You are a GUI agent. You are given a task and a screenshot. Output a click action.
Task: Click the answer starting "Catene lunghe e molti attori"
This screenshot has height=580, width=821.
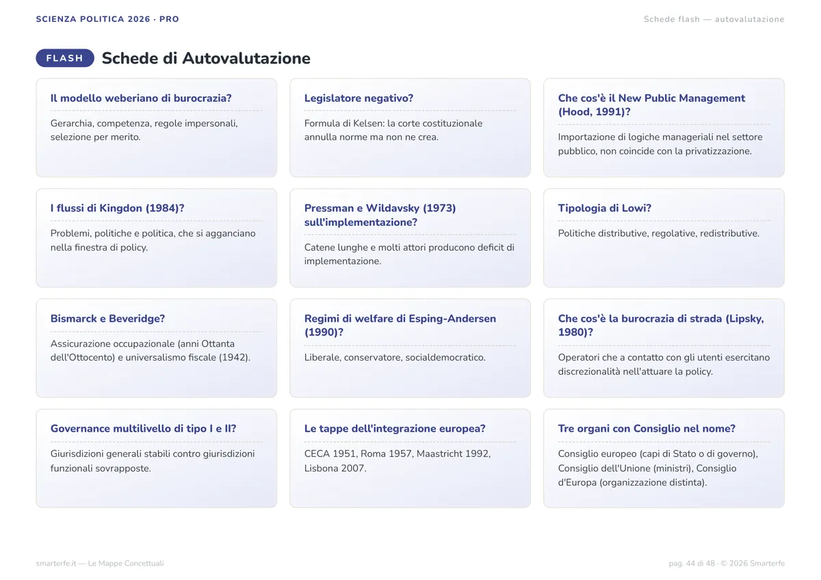click(409, 254)
